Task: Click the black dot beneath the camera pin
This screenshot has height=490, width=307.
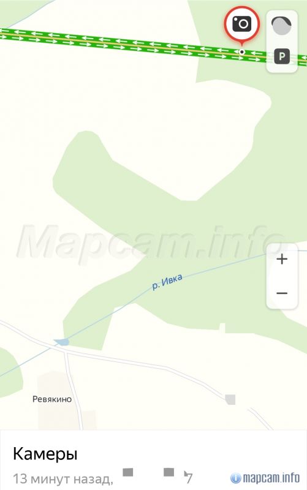Action: tap(241, 52)
